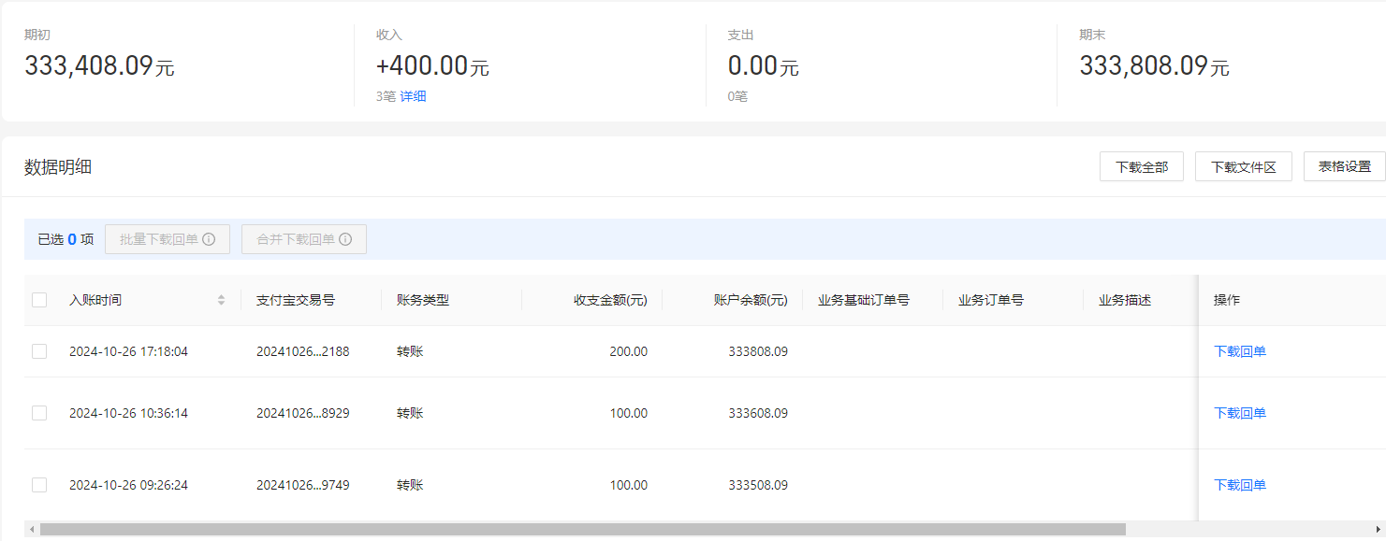1386x541 pixels.
Task: Select the checkbox for the 17:18:04 transaction
Action: (39, 351)
